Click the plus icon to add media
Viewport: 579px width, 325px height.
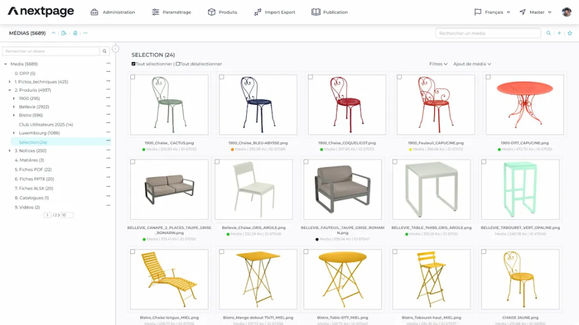point(559,33)
